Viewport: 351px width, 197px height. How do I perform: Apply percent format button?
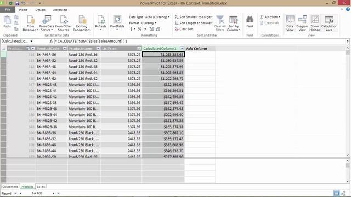[x=139, y=29]
